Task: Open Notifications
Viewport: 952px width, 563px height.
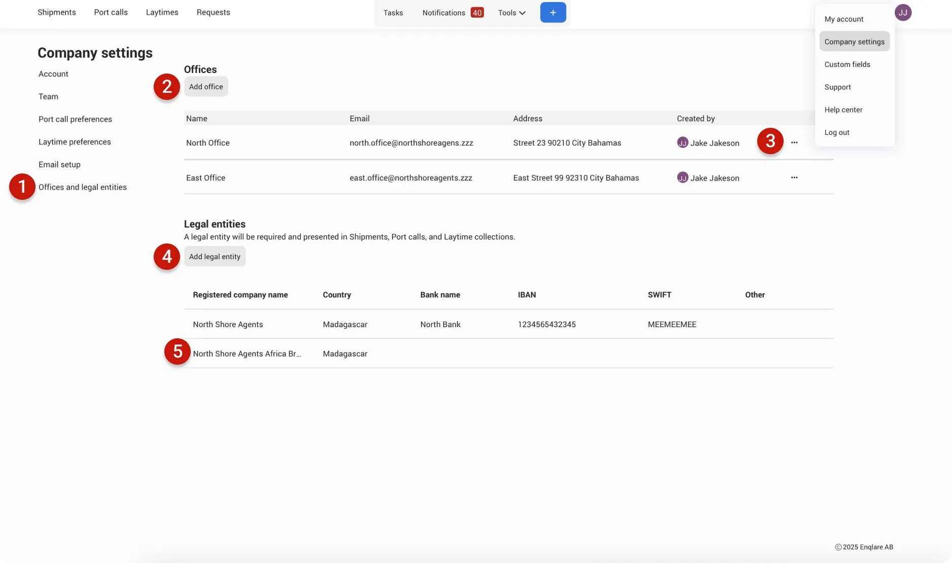Action: pyautogui.click(x=444, y=13)
